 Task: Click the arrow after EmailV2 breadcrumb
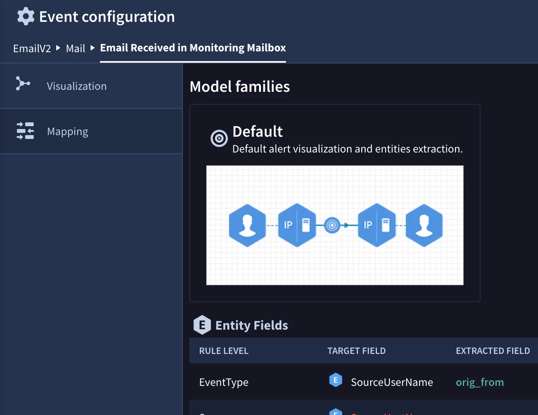(58, 48)
